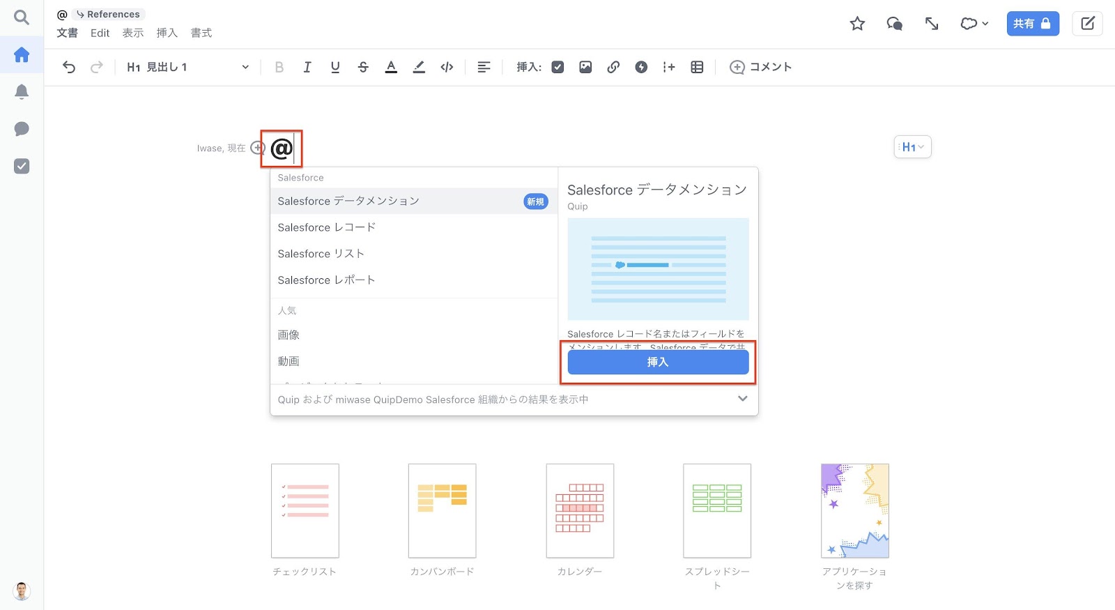Screen dimensions: 1115x610
Task: Insert live app lightning icon
Action: 641,67
